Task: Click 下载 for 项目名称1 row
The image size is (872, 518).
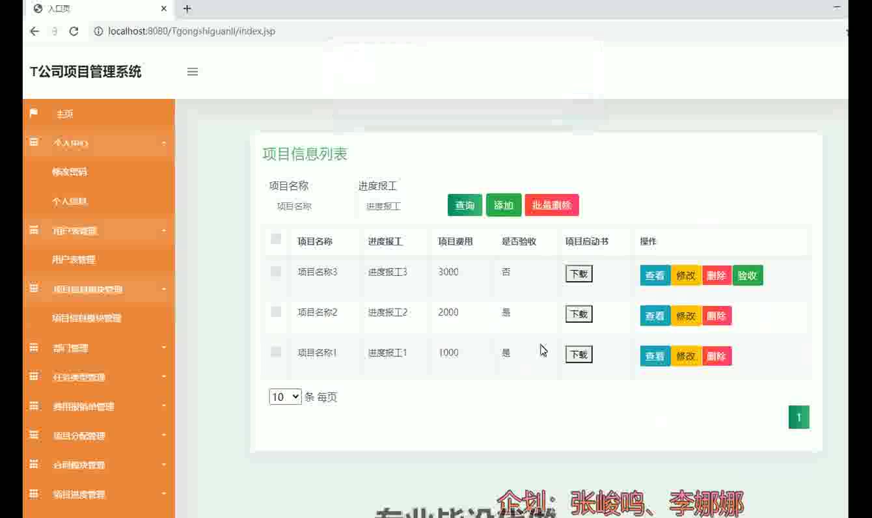Action: point(579,355)
